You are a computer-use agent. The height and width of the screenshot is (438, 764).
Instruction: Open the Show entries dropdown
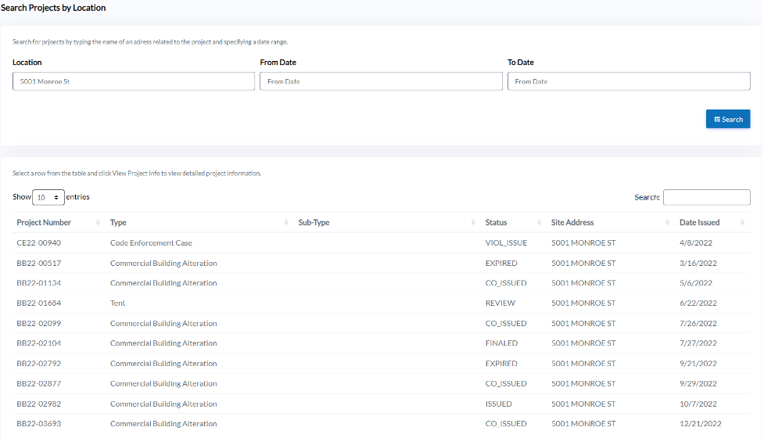coord(48,198)
